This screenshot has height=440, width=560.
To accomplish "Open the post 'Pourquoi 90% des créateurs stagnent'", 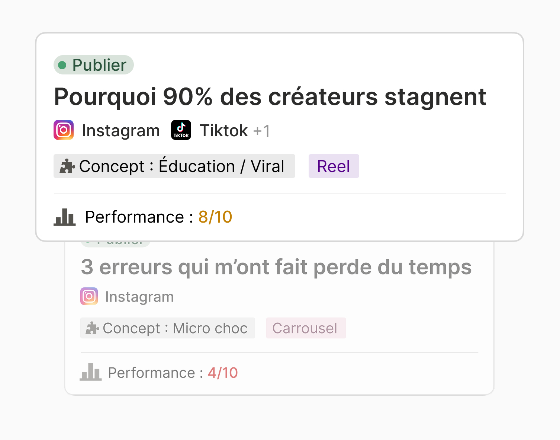I will pos(270,97).
